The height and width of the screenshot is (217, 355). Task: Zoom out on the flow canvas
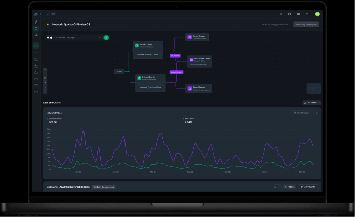pos(45,74)
